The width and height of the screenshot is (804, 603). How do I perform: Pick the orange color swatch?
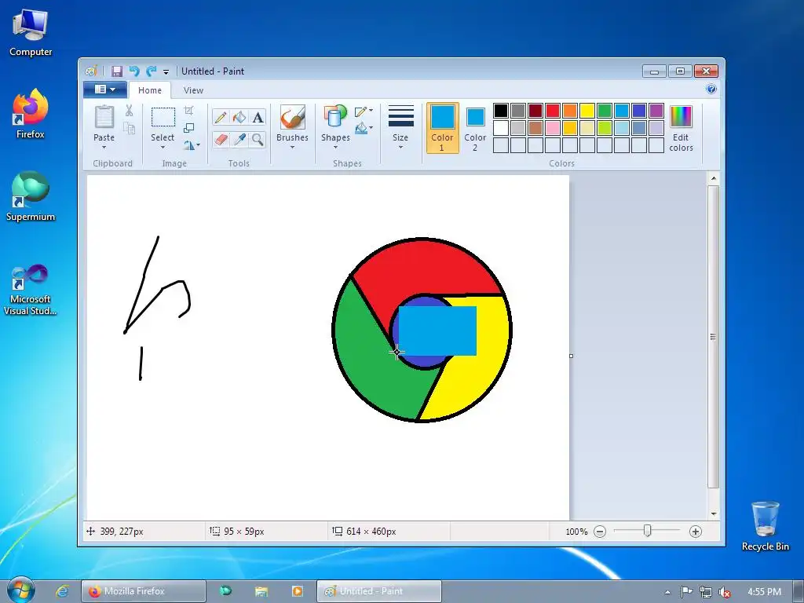[570, 110]
